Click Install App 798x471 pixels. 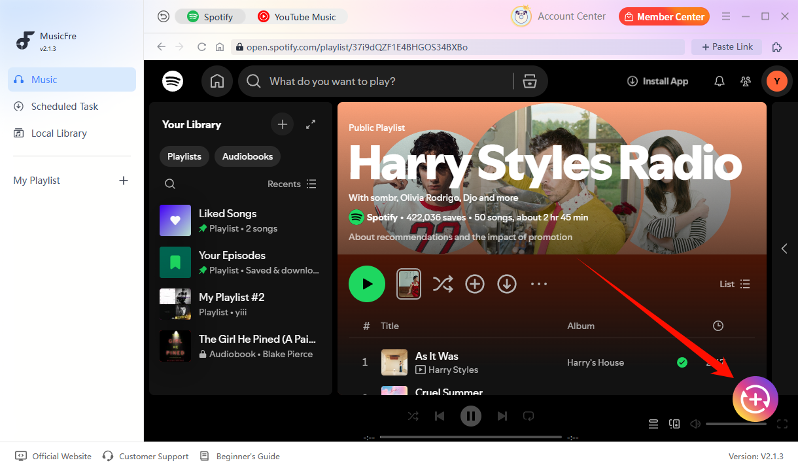tap(657, 81)
